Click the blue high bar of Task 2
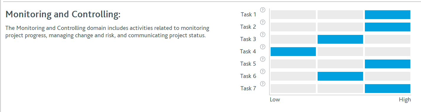421x112 pixels. pos(388,27)
